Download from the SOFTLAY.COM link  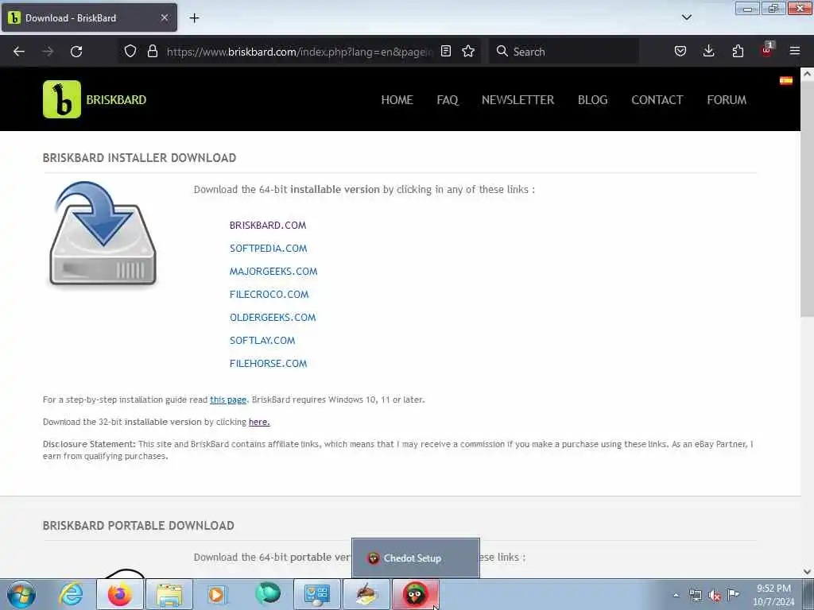pyautogui.click(x=262, y=340)
